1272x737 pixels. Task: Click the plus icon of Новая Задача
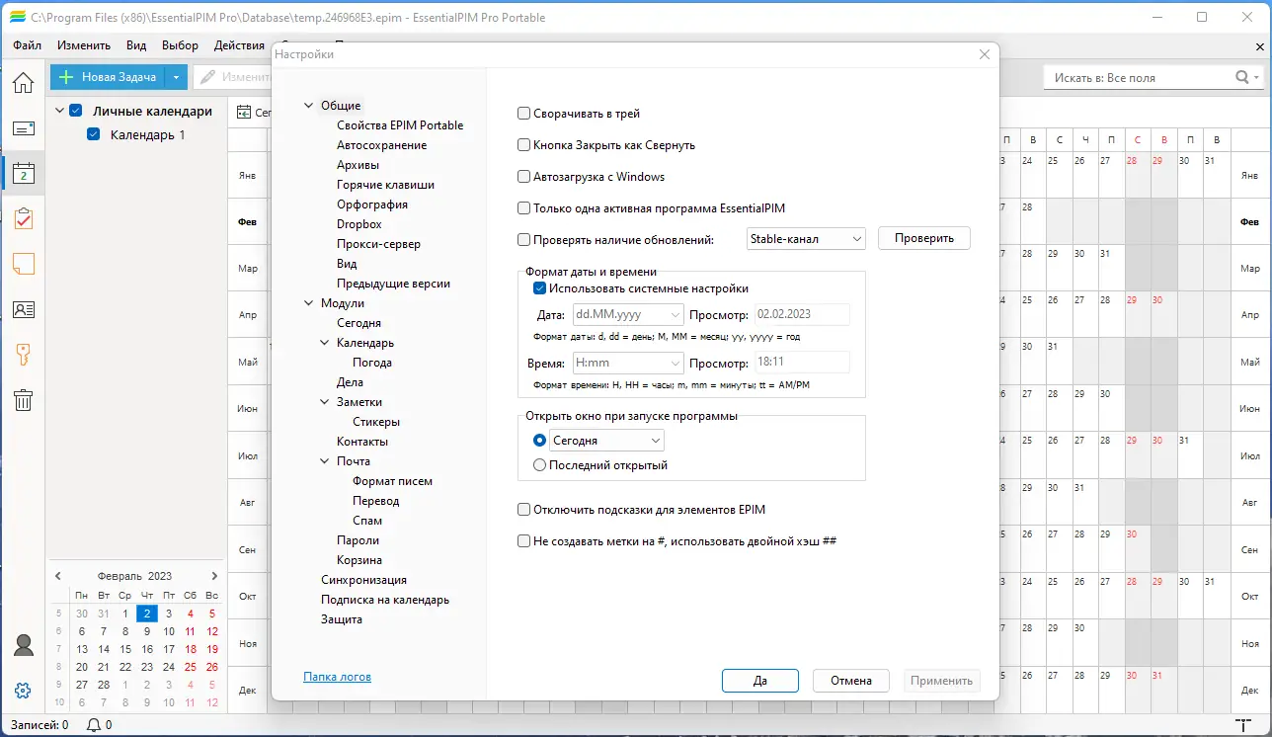pos(67,77)
